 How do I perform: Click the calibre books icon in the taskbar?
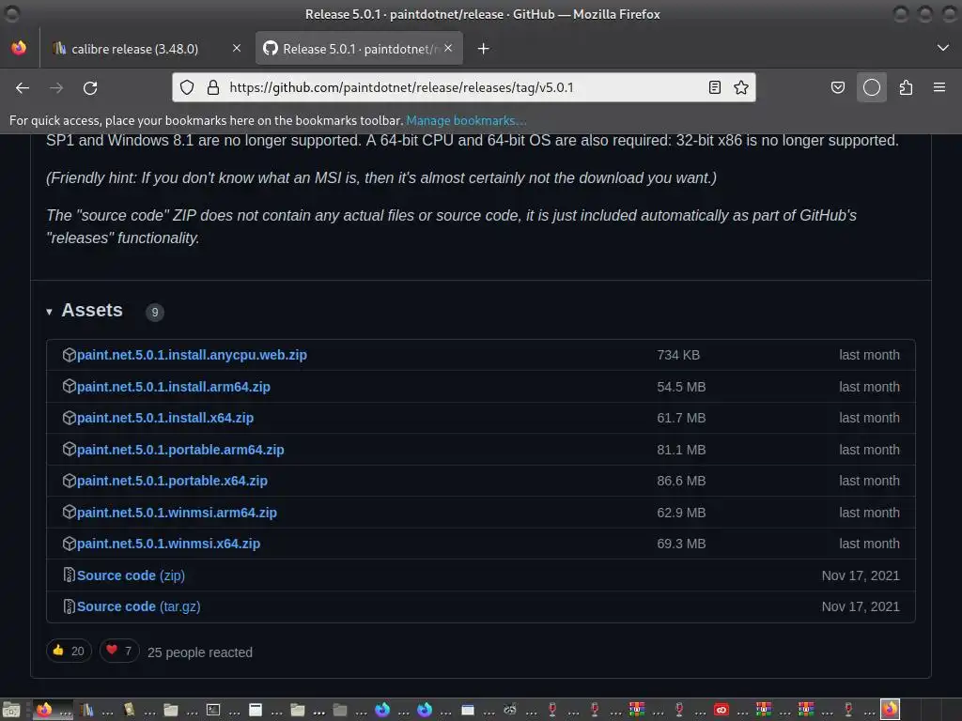[x=86, y=710]
